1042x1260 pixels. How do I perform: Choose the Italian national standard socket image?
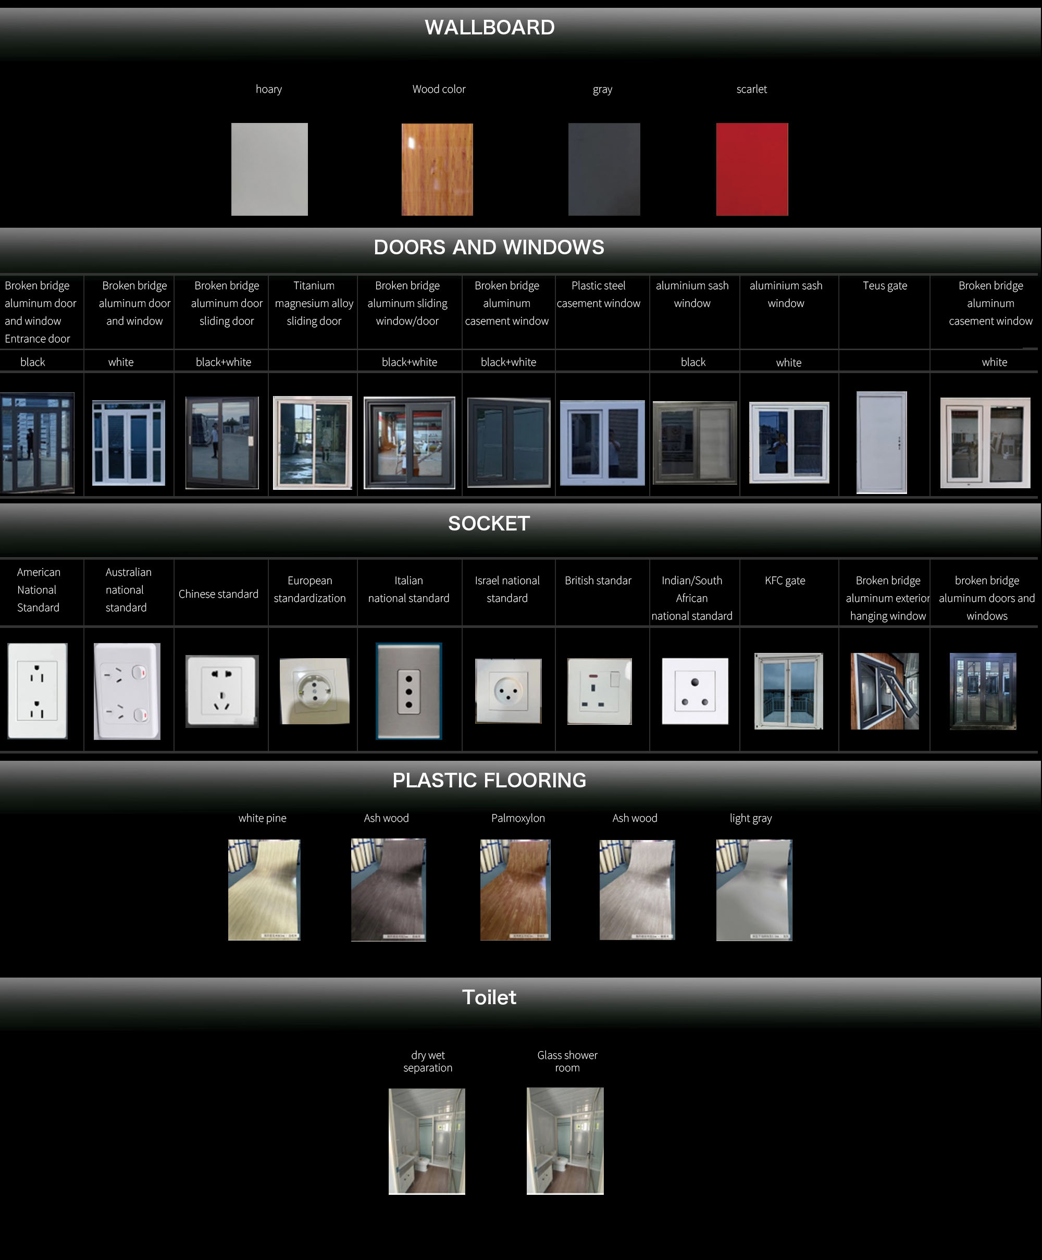[408, 691]
